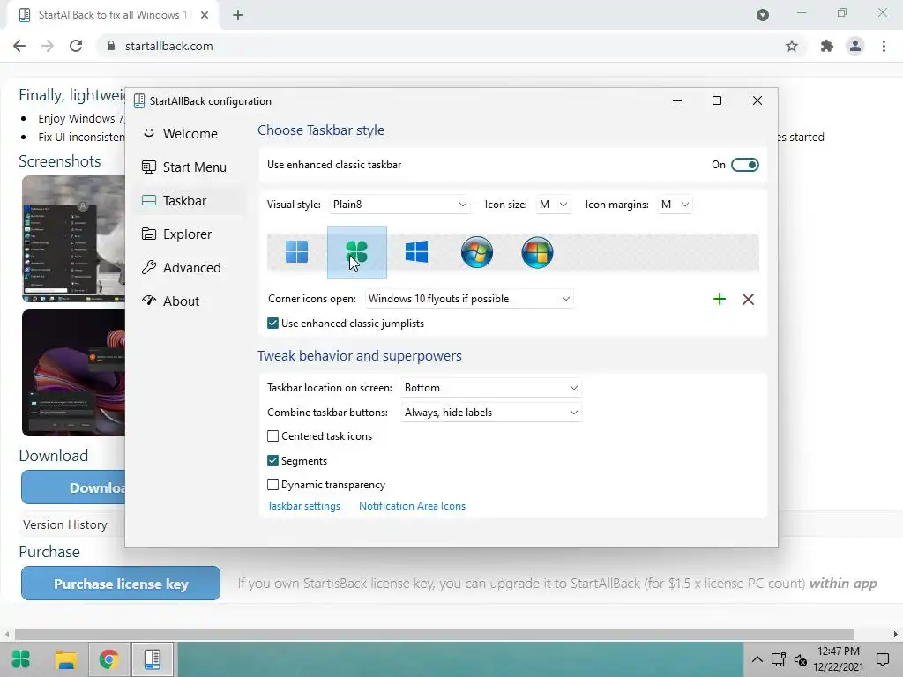This screenshot has height=677, width=903.
Task: Open Icon size dropdown
Action: tap(553, 205)
